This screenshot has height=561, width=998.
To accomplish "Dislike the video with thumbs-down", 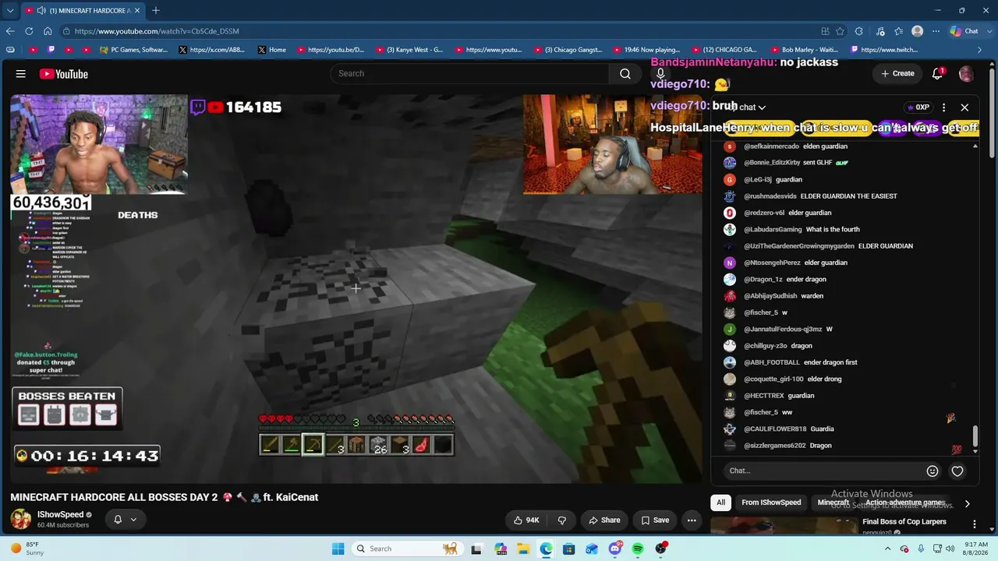I will [x=561, y=520].
